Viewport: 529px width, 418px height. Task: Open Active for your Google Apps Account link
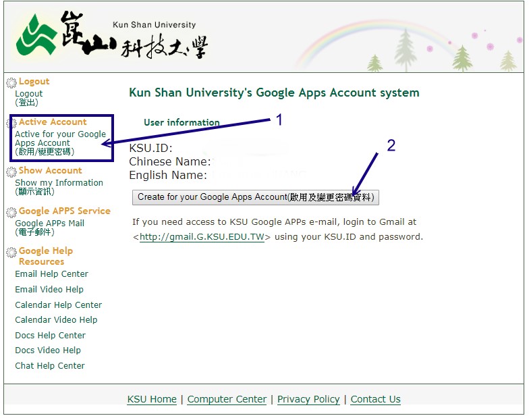60,143
